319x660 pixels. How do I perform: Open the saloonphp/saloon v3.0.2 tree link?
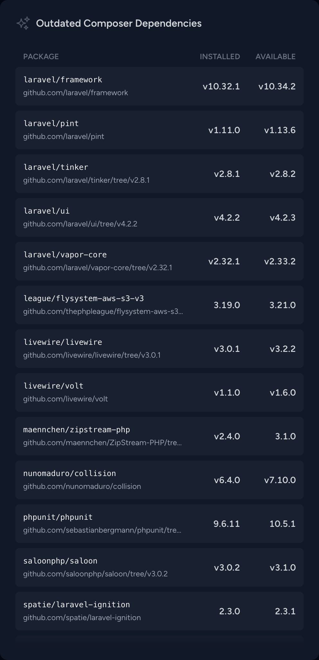(x=95, y=574)
